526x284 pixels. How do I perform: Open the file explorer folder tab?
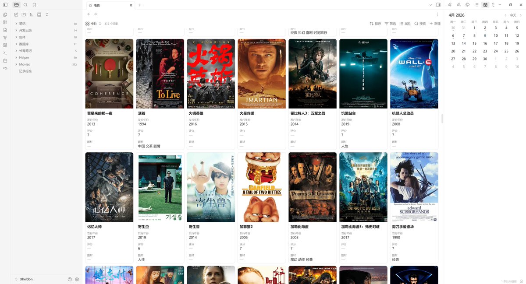coord(16,5)
